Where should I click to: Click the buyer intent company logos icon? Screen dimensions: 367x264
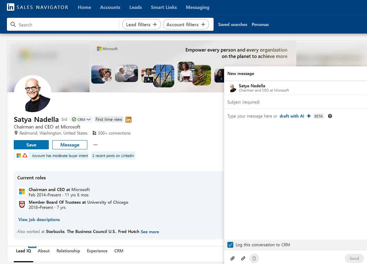pyautogui.click(x=22, y=156)
